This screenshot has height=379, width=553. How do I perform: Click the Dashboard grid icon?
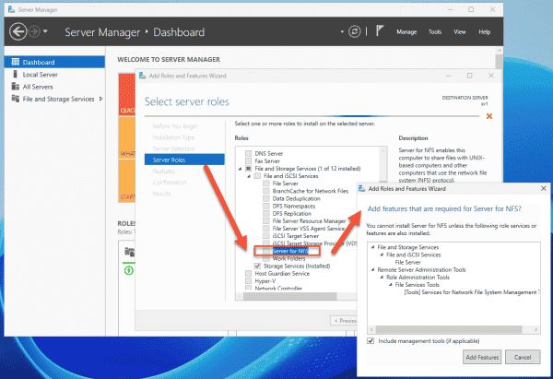(x=15, y=62)
